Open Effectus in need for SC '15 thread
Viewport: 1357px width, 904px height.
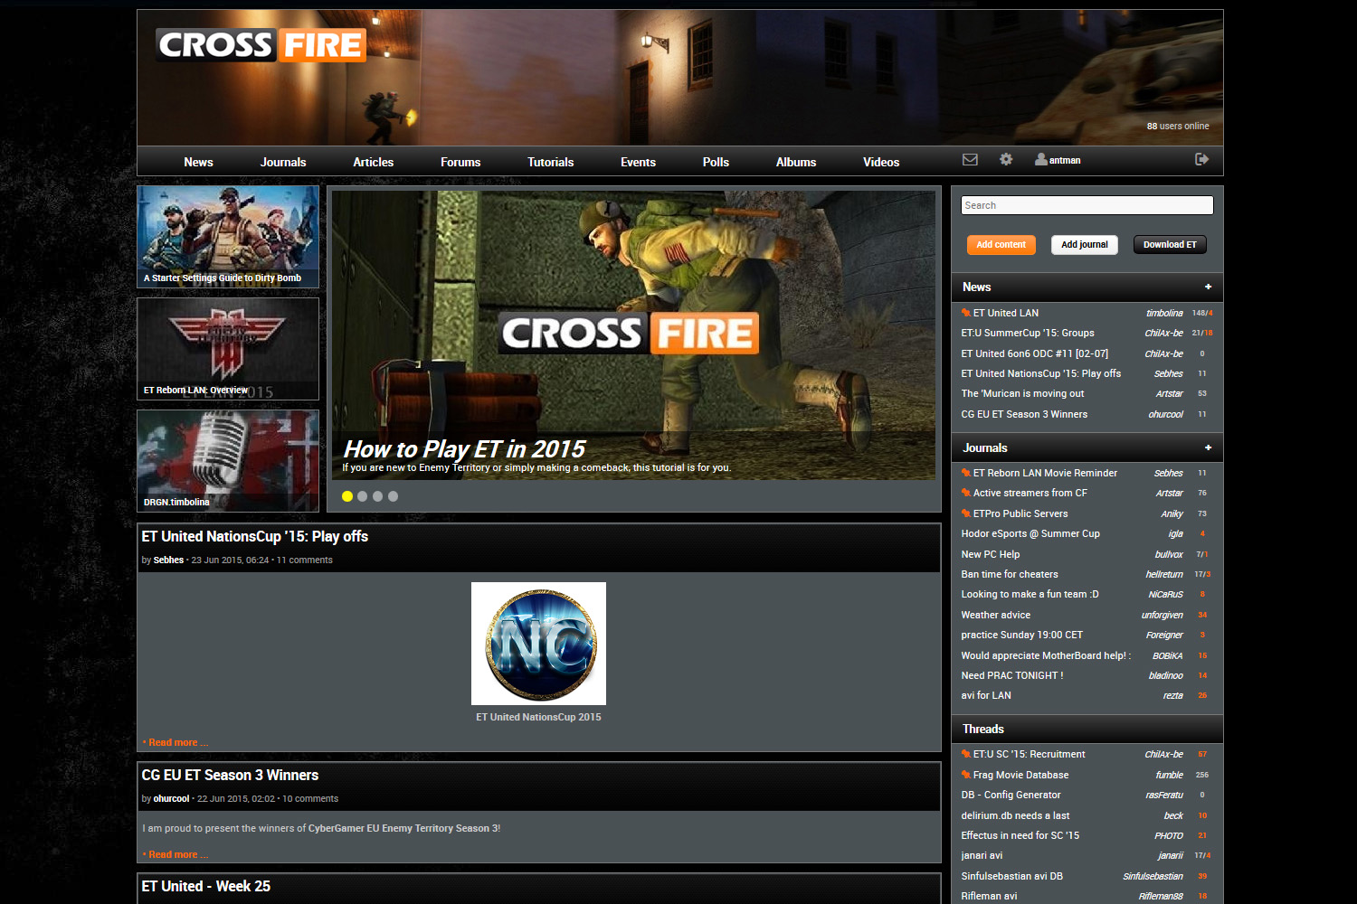[x=1020, y=835]
